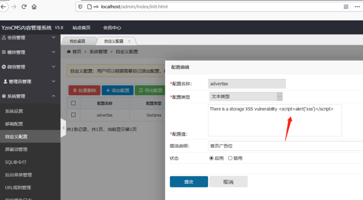Image resolution: width=363 pixels, height=200 pixels.
Task: Open 邮箱配置 in the sidebar
Action: (14, 124)
